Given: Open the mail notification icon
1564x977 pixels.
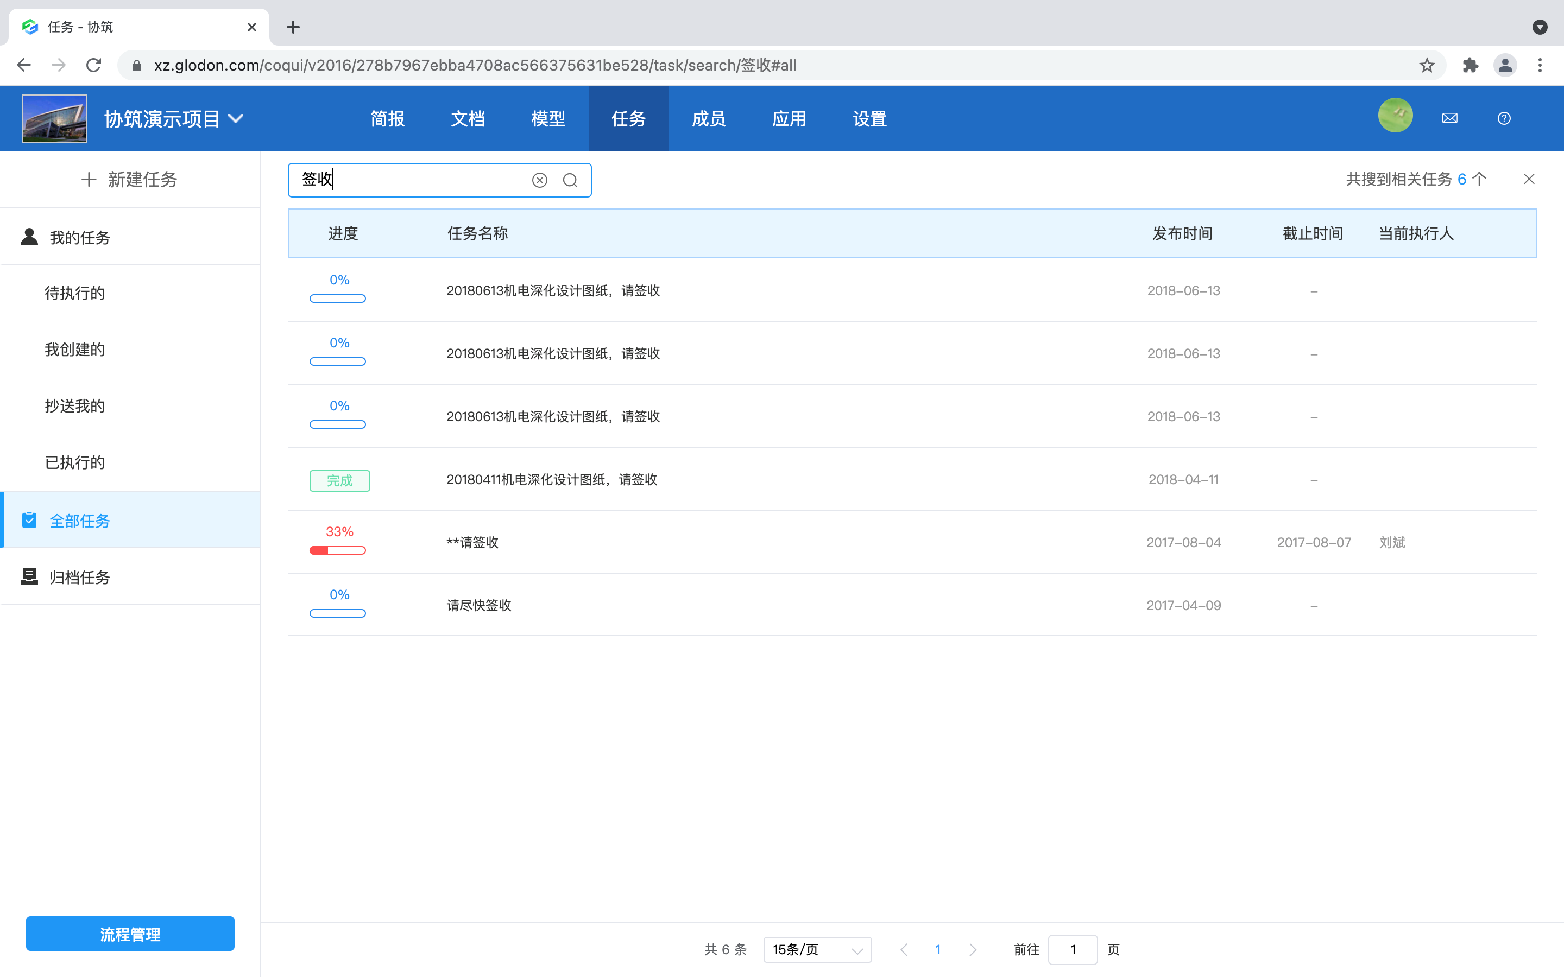Looking at the screenshot, I should [x=1449, y=118].
